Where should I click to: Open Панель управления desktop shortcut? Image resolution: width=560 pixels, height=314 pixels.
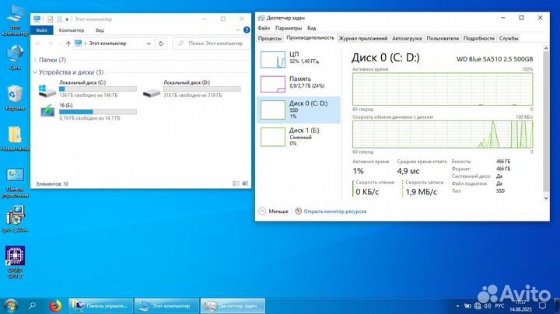pos(15,183)
